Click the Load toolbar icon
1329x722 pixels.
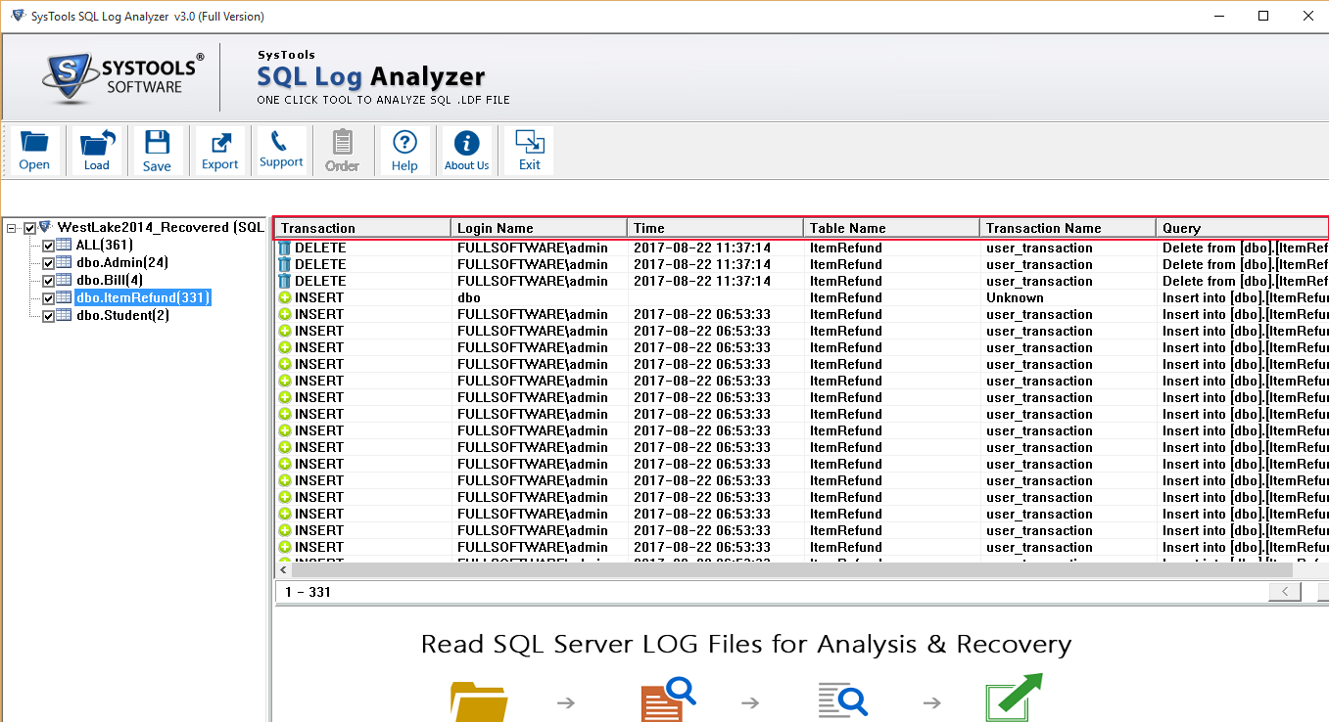97,151
